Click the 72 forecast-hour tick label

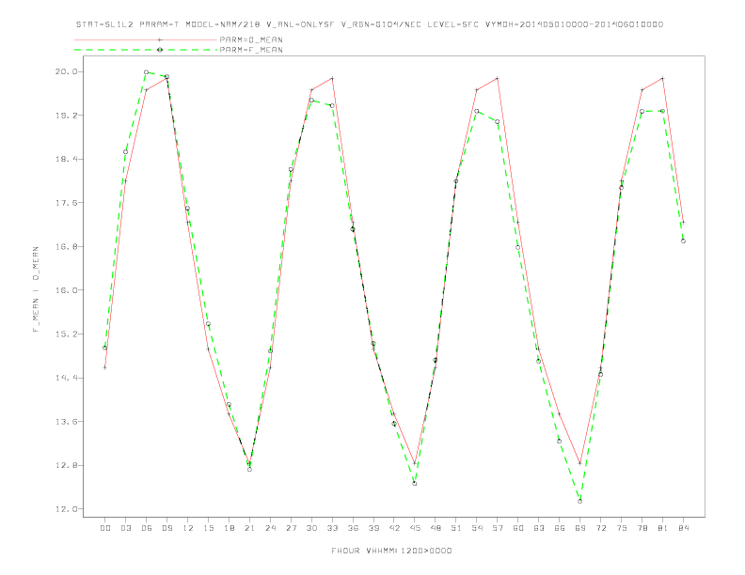pyautogui.click(x=601, y=528)
